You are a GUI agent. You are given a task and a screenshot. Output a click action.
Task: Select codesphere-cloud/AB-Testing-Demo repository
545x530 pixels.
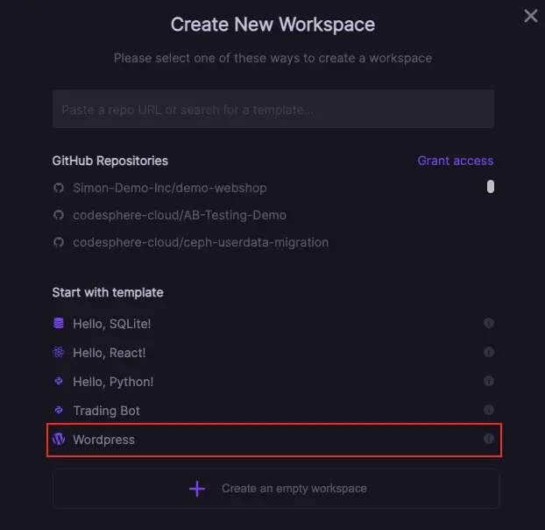click(179, 215)
